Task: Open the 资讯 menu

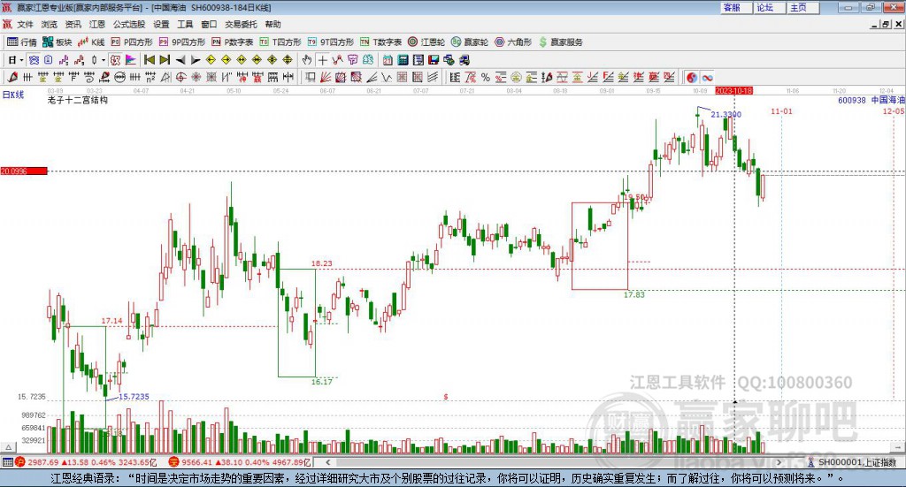Action: (73, 24)
